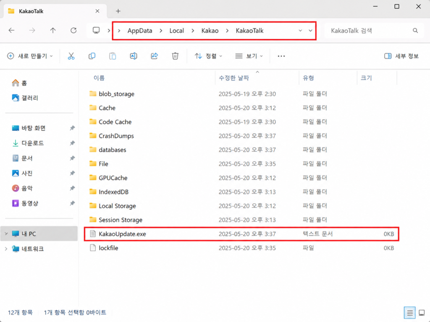Screen dimensions: 430x322
Task: Click the pin icon next to 다운로드
Action: pyautogui.click(x=72, y=143)
